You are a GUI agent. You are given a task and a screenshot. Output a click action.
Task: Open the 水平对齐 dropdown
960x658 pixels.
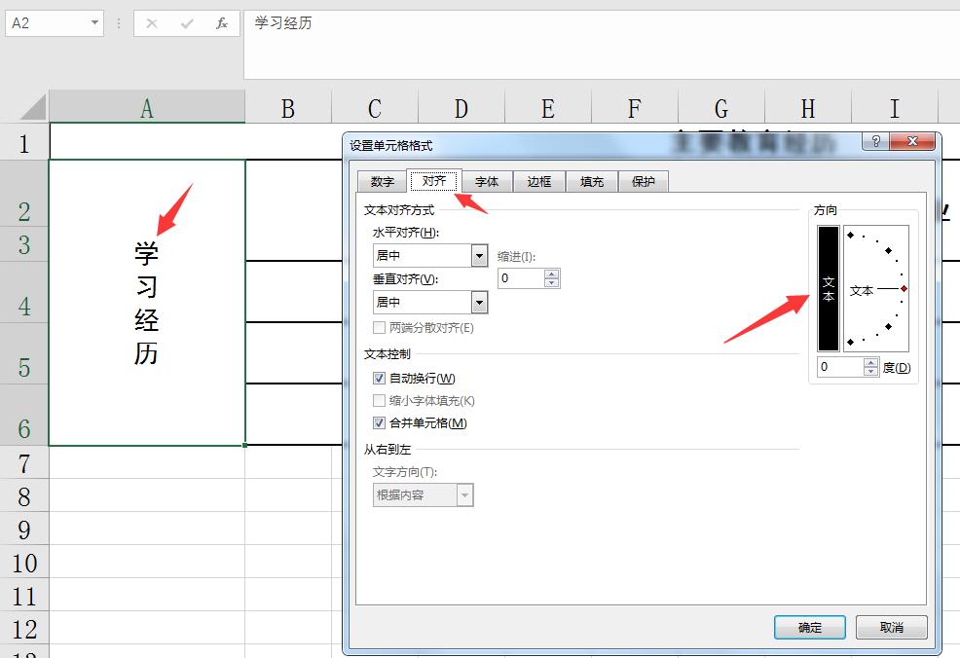(479, 254)
